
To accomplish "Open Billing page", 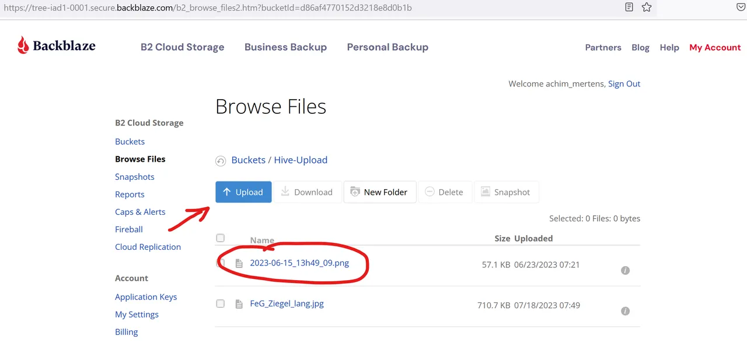I will pyautogui.click(x=126, y=332).
